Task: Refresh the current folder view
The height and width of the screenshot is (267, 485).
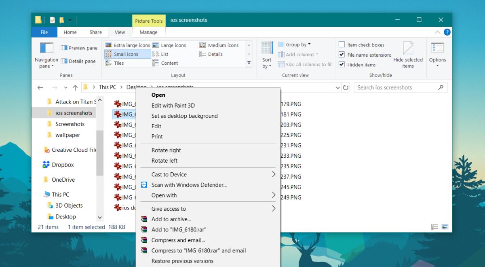Action: (x=346, y=87)
